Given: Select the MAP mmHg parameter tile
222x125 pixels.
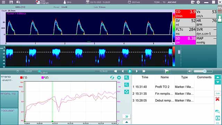Looking at the screenshot, I should [206, 40].
